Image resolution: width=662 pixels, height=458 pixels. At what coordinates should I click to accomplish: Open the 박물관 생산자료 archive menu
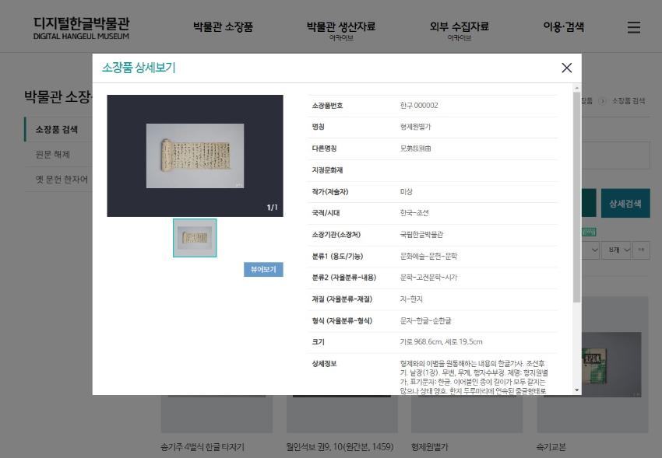[x=340, y=27]
